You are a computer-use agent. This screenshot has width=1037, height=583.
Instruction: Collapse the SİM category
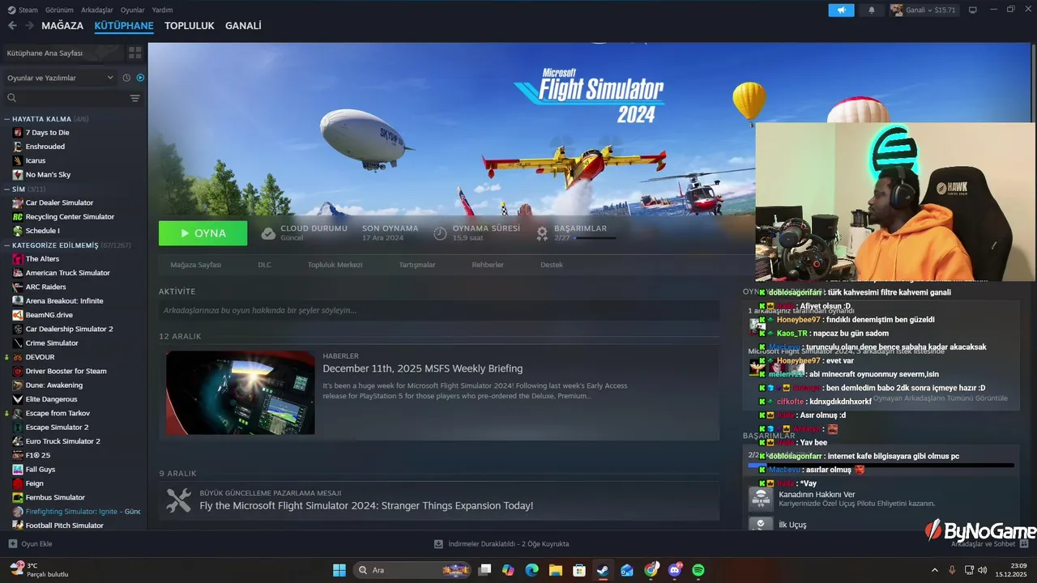(x=7, y=189)
